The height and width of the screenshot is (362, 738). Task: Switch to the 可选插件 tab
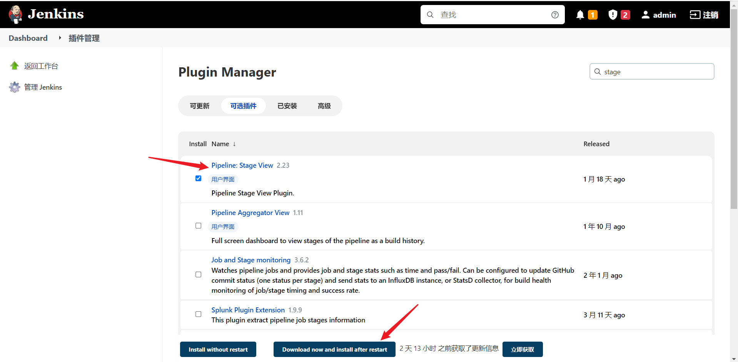pos(243,106)
